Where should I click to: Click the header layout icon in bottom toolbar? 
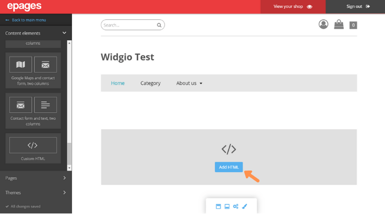click(x=218, y=206)
